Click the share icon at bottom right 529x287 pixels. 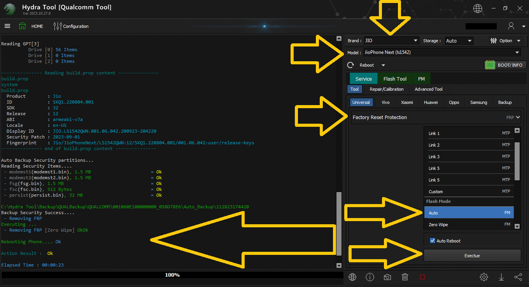coord(518,277)
